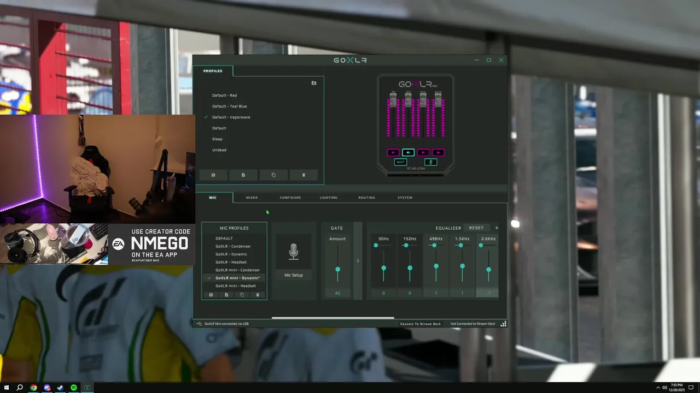This screenshot has height=393, width=700.
Task: Create new mic profile icon under Mic Profiles
Action: (x=226, y=295)
